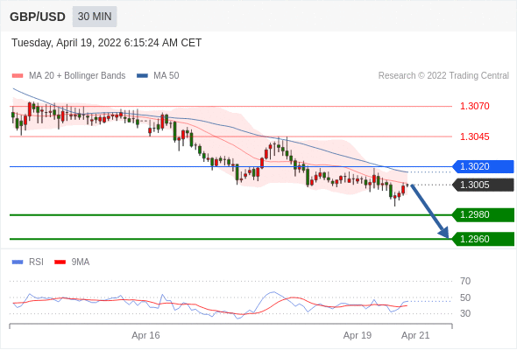Click the green 1.2960 support tag
Screen dimensions: 517x350
tap(483, 239)
